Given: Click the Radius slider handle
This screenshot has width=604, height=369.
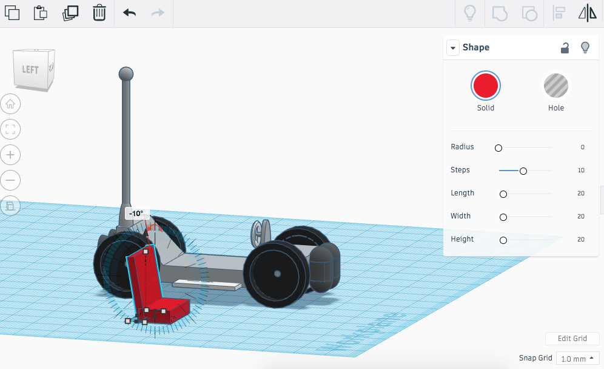Looking at the screenshot, I should pos(498,147).
